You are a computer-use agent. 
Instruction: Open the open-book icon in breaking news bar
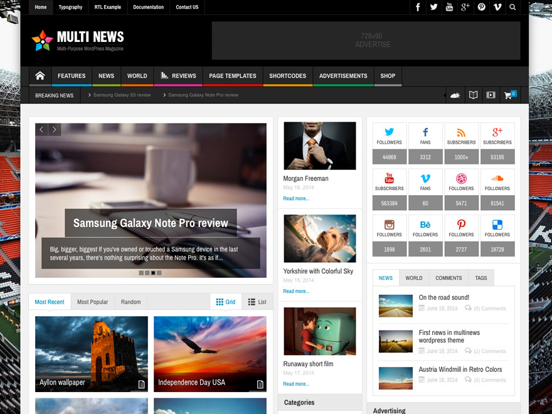473,95
